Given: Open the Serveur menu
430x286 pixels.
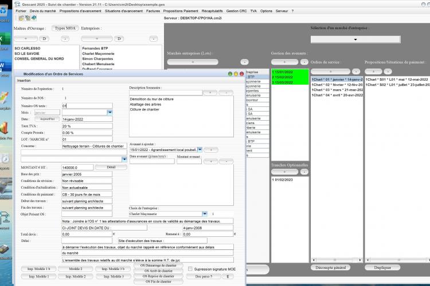Looking at the screenshot, I should 282,11.
